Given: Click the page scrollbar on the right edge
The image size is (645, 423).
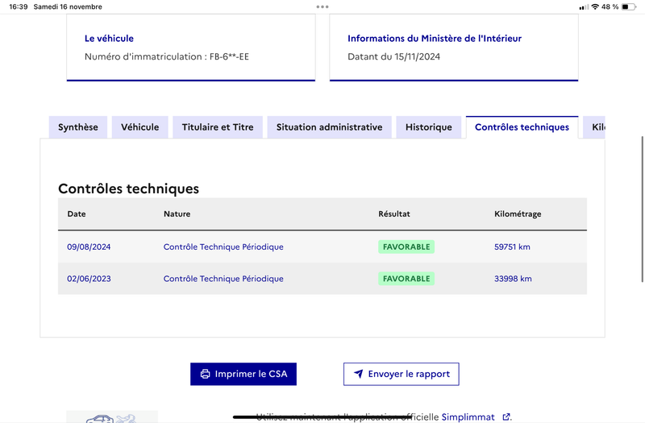Looking at the screenshot, I should pos(642,209).
